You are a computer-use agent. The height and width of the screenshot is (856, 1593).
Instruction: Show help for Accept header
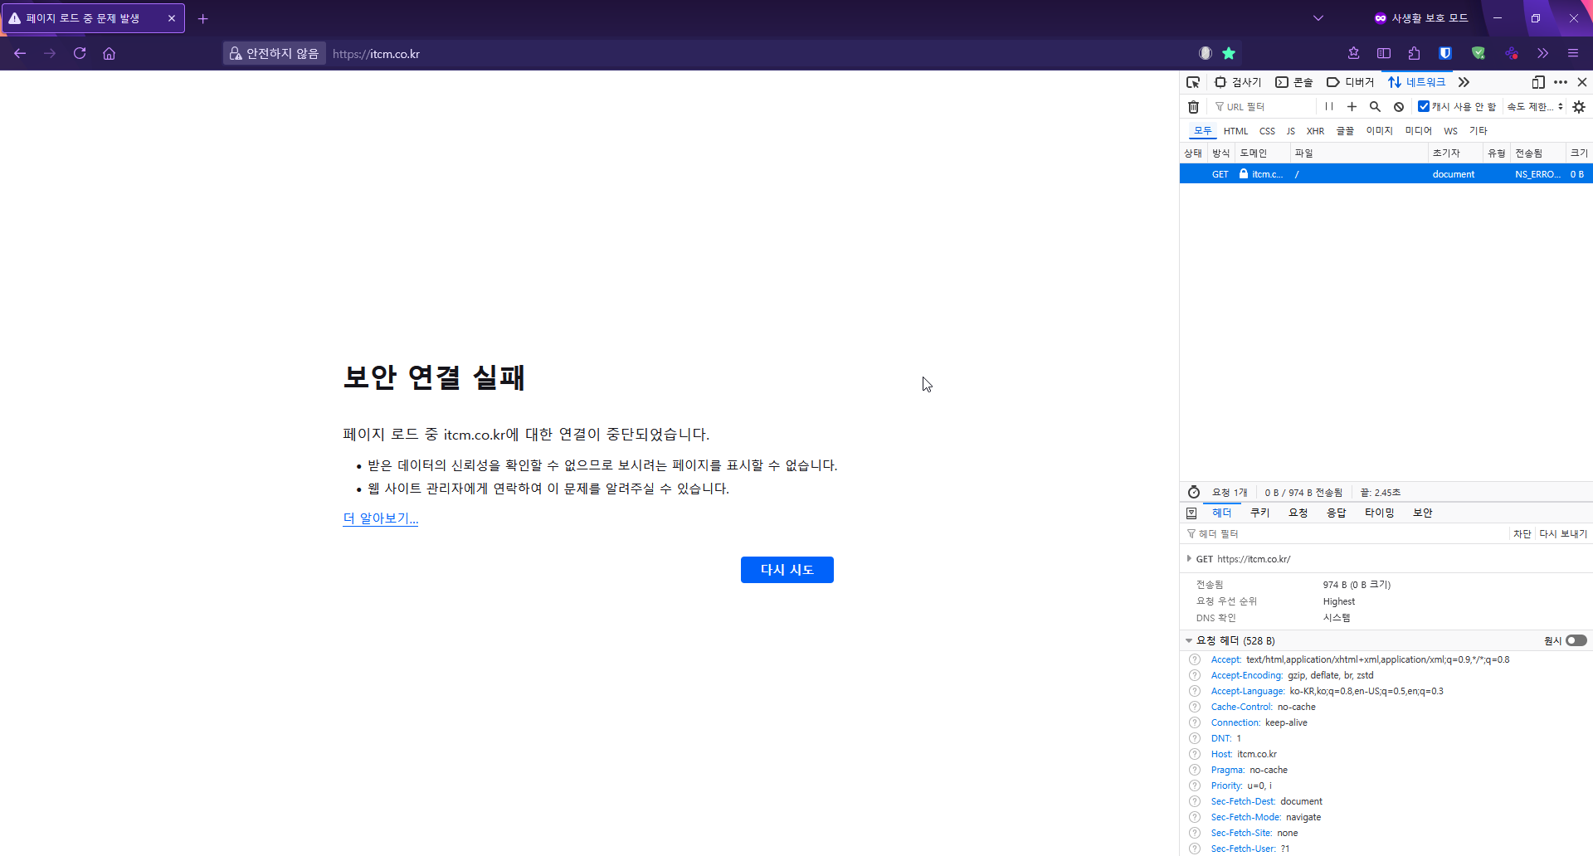pyautogui.click(x=1195, y=659)
